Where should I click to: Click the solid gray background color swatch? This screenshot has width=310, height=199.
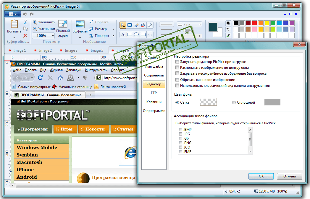pyautogui.click(x=272, y=102)
